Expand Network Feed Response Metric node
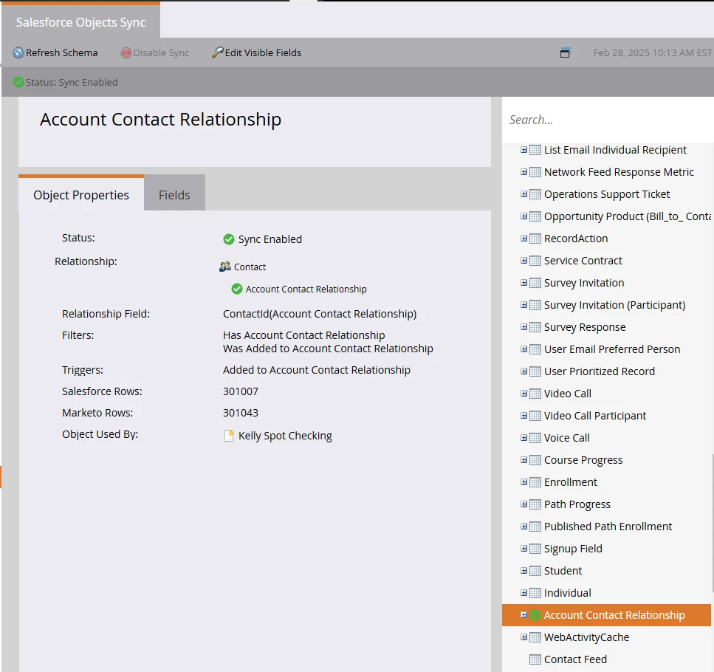Screen dimensions: 714x672 (x=524, y=172)
